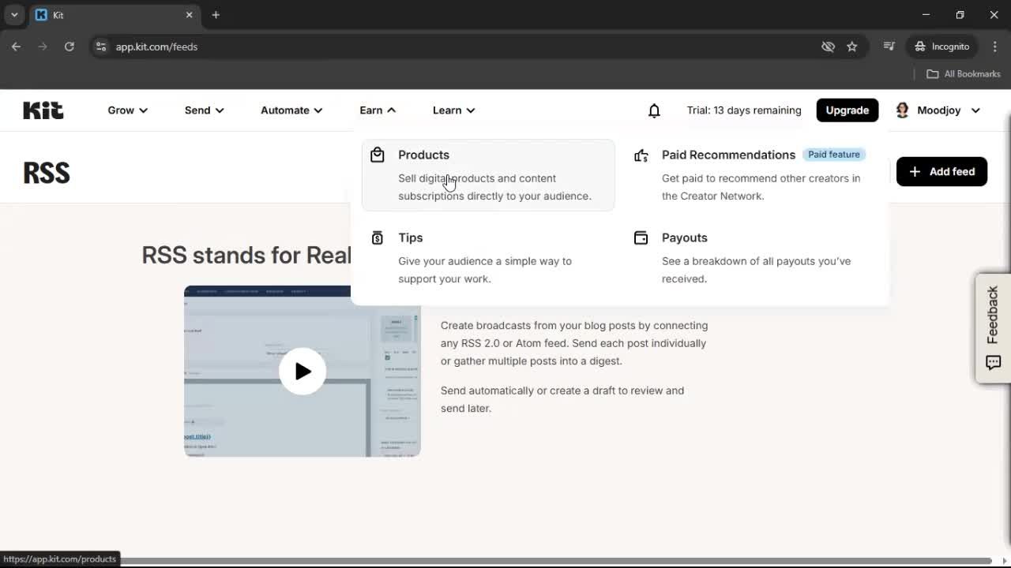
Task: Open the Learn dropdown
Action: [x=453, y=110]
